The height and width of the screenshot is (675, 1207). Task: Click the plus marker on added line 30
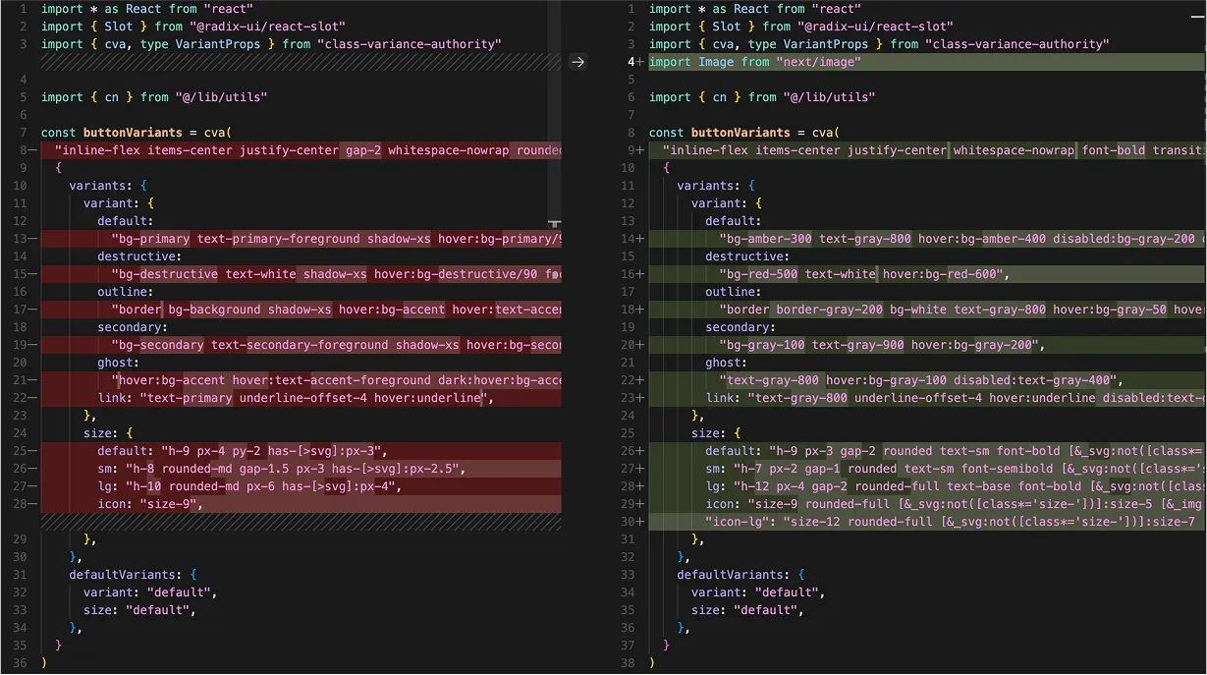[640, 522]
